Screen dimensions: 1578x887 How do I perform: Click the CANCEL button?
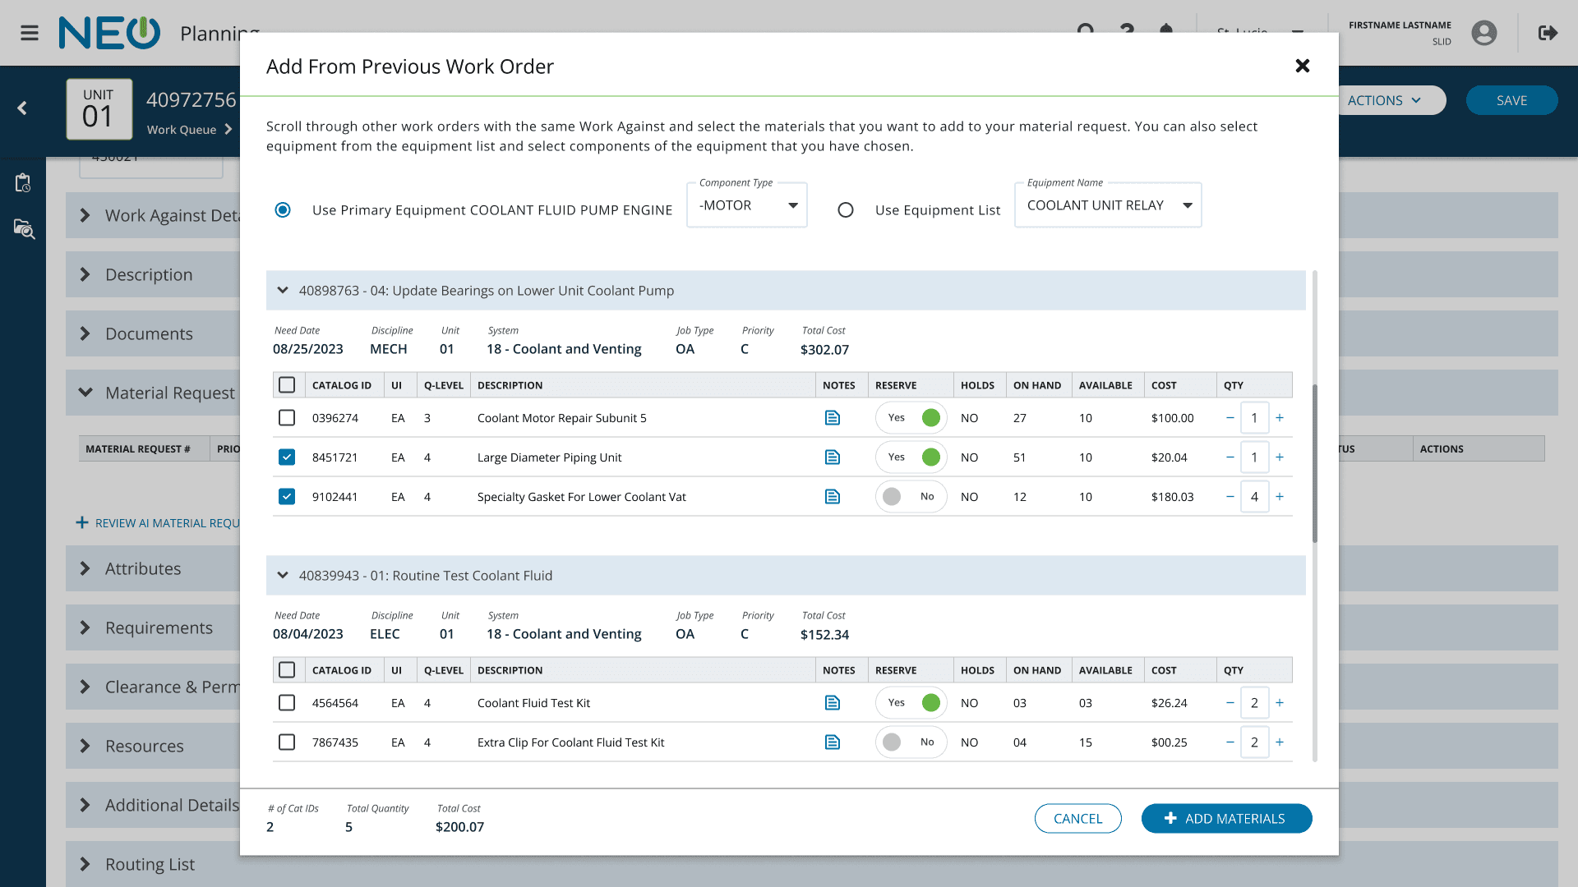[x=1077, y=819]
